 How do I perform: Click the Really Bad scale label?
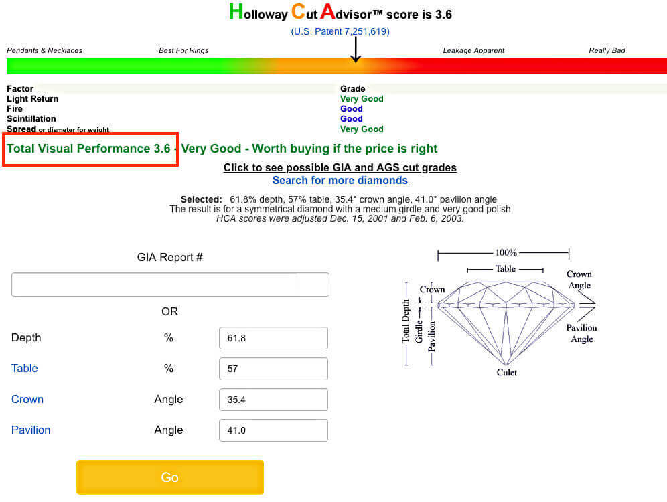click(607, 50)
